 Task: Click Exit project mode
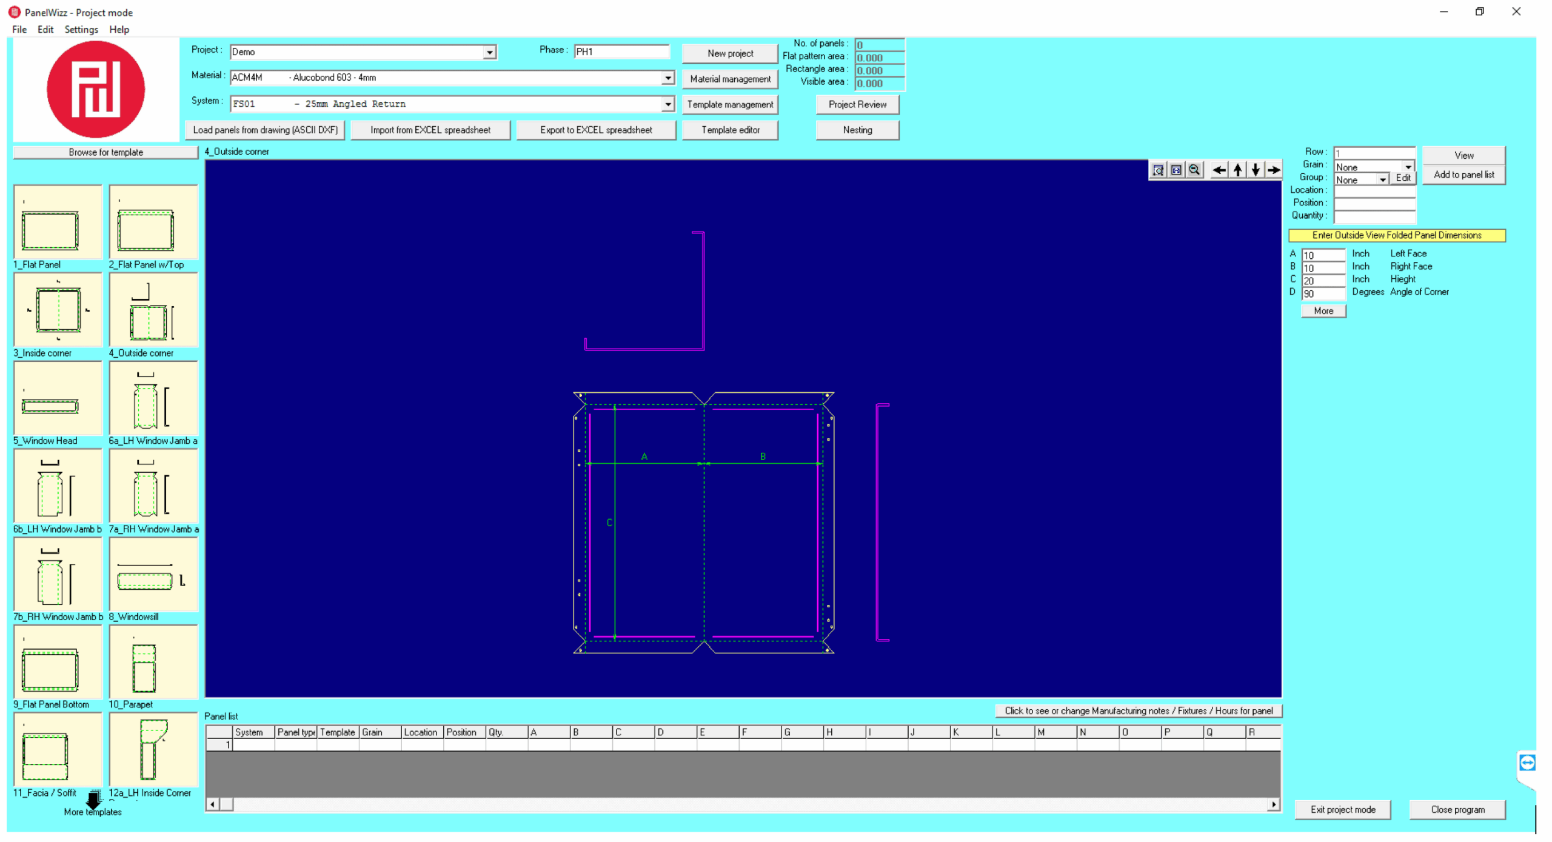point(1343,809)
